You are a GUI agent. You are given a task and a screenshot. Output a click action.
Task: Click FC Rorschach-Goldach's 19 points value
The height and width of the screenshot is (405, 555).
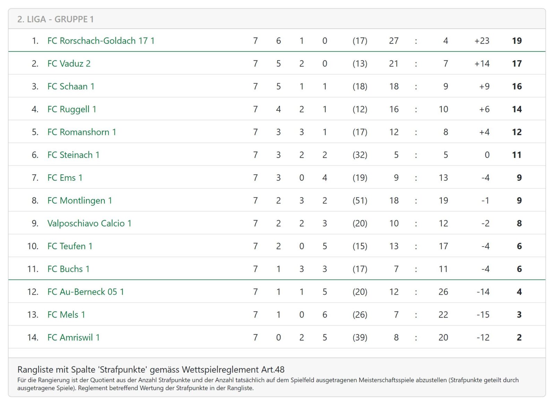pyautogui.click(x=516, y=41)
